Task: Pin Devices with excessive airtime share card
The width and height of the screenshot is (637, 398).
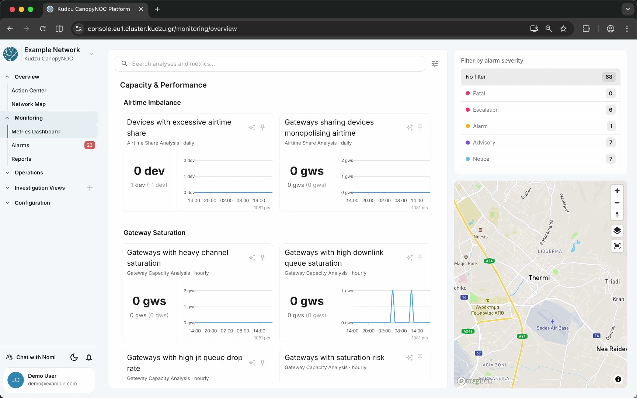Action: coord(262,128)
